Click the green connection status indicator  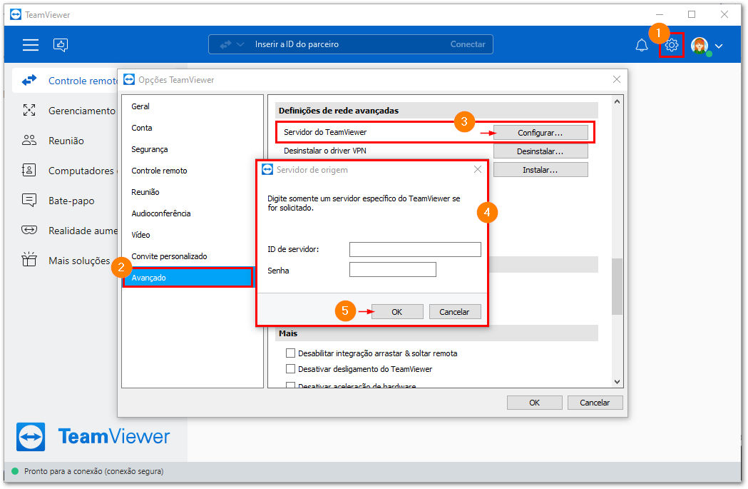pyautogui.click(x=15, y=471)
